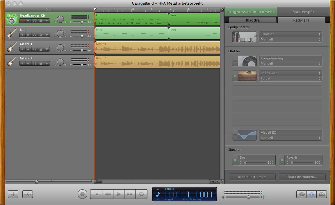Go to beginning of the song

pyautogui.click(x=96, y=194)
